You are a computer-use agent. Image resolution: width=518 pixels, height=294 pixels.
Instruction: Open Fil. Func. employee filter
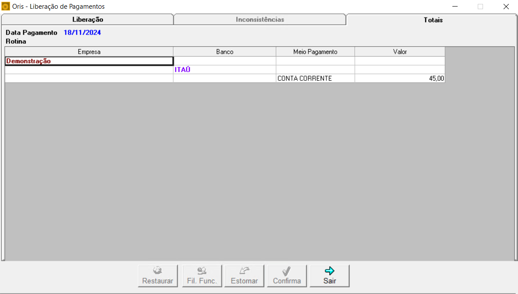pyautogui.click(x=202, y=276)
